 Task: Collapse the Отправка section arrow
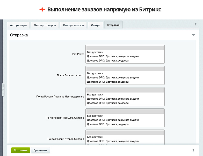tap(193, 35)
